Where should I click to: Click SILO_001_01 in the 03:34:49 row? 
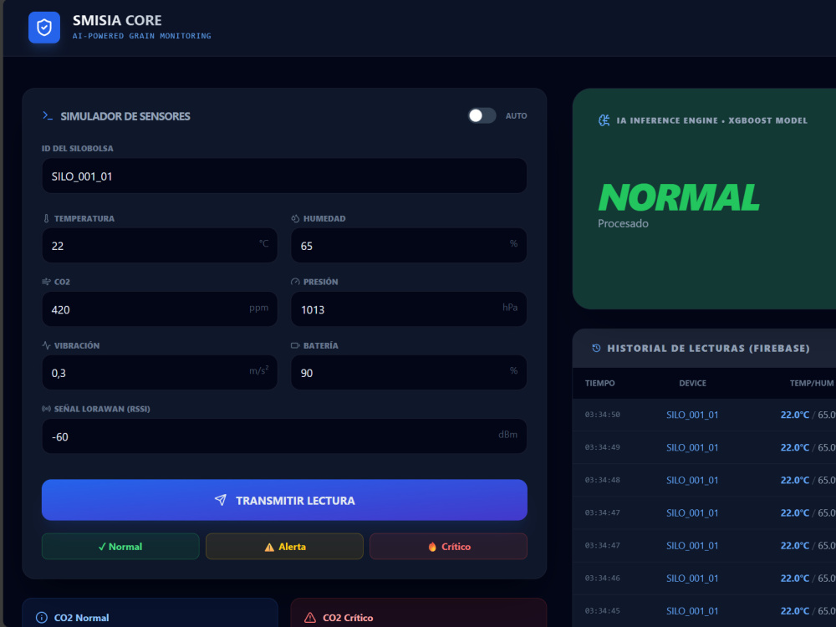(692, 448)
